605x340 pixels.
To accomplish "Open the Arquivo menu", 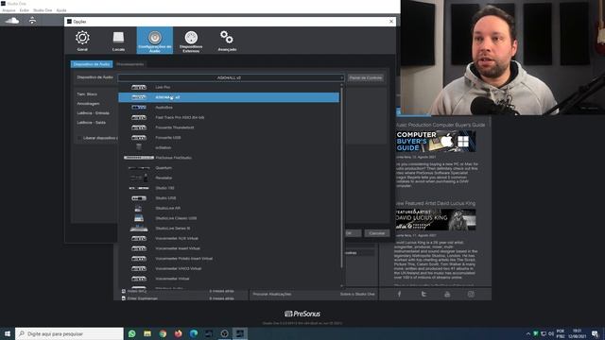I will pyautogui.click(x=9, y=10).
